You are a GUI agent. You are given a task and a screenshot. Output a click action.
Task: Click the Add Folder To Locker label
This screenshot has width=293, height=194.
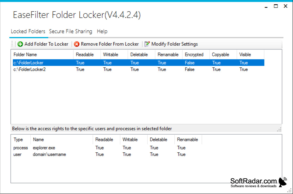(46, 44)
